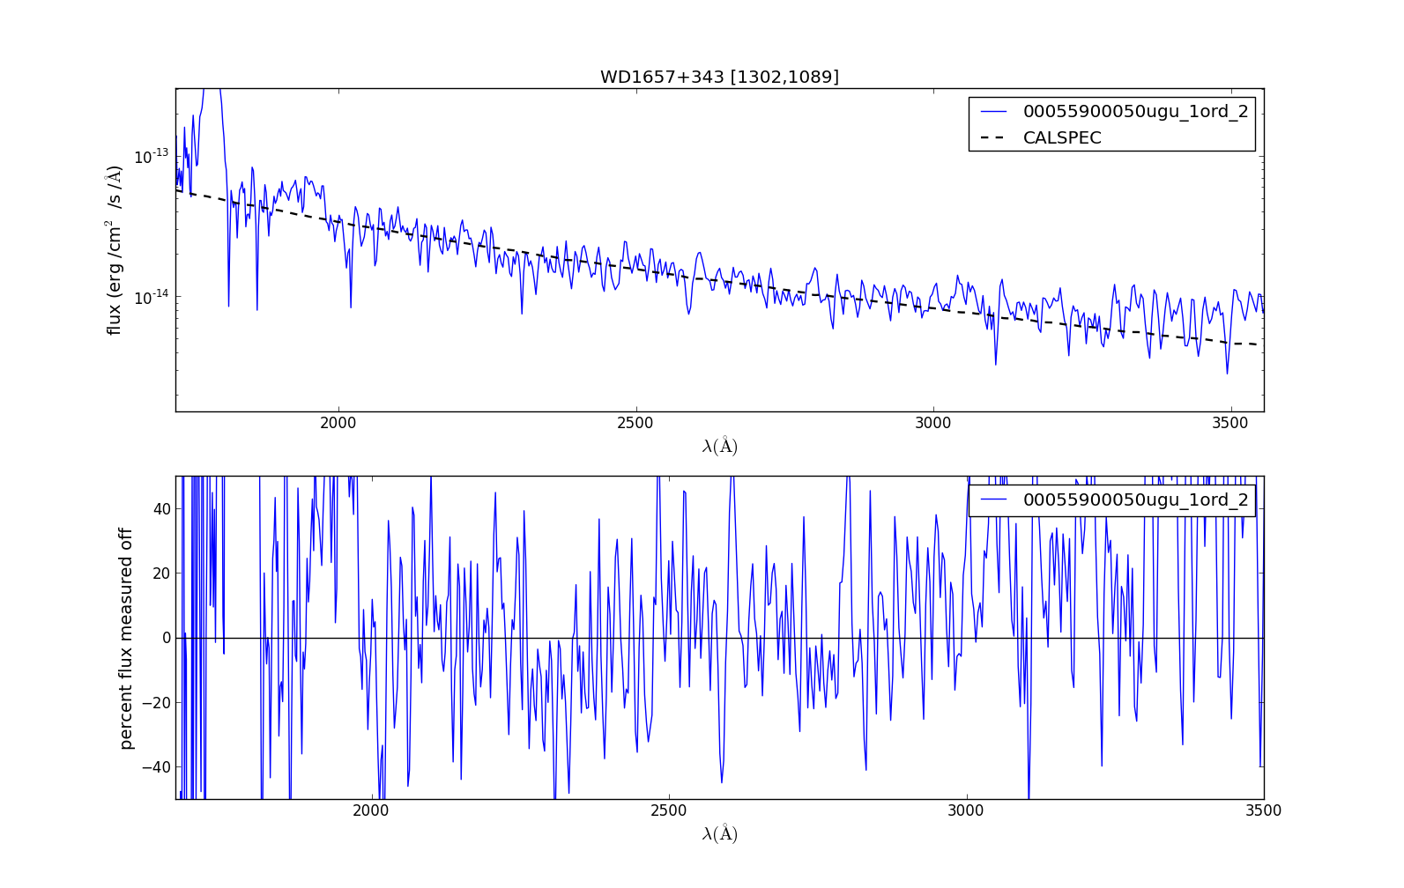Click the 2000 tick label on the top plot
The image size is (1404, 888).
pos(338,423)
